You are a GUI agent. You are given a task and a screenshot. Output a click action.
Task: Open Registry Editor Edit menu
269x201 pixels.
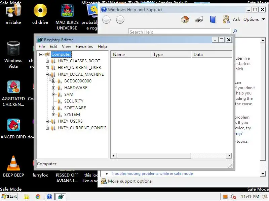(53, 47)
